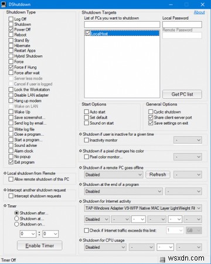Tick the Shutdown type checkbox

coord(11,24)
